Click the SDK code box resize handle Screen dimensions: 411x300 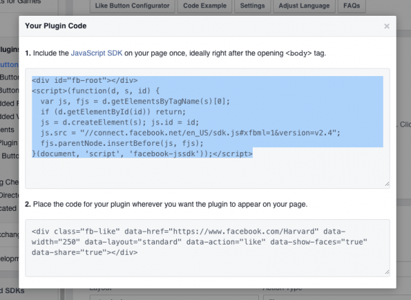[387, 184]
